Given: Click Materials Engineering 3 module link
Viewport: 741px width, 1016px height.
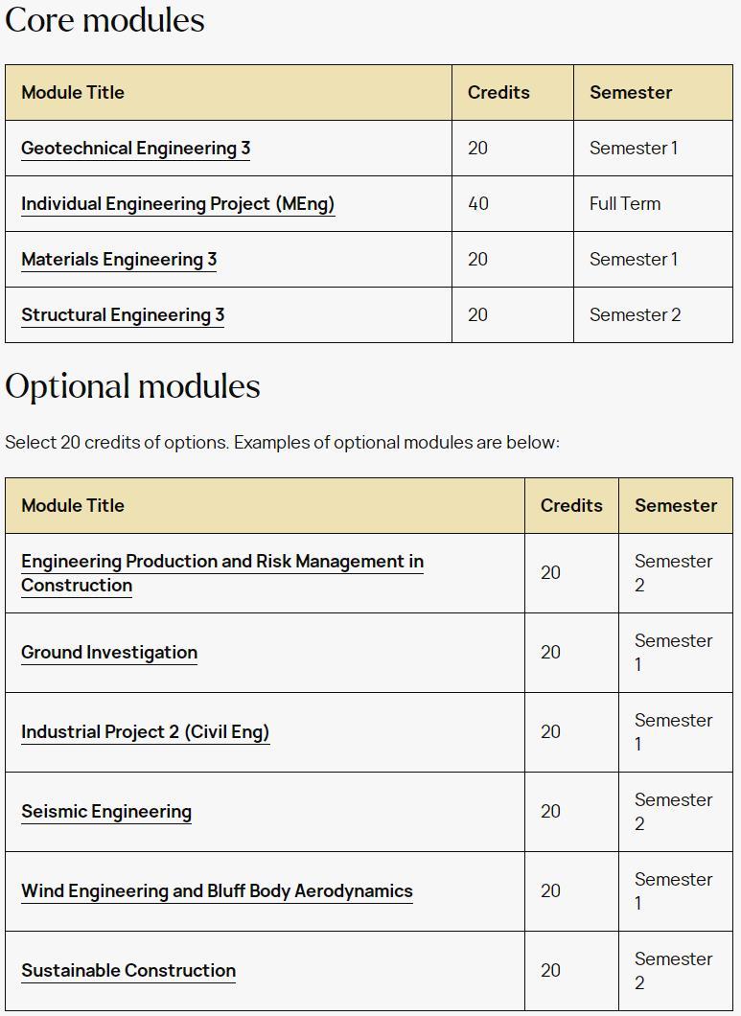Looking at the screenshot, I should [x=119, y=260].
